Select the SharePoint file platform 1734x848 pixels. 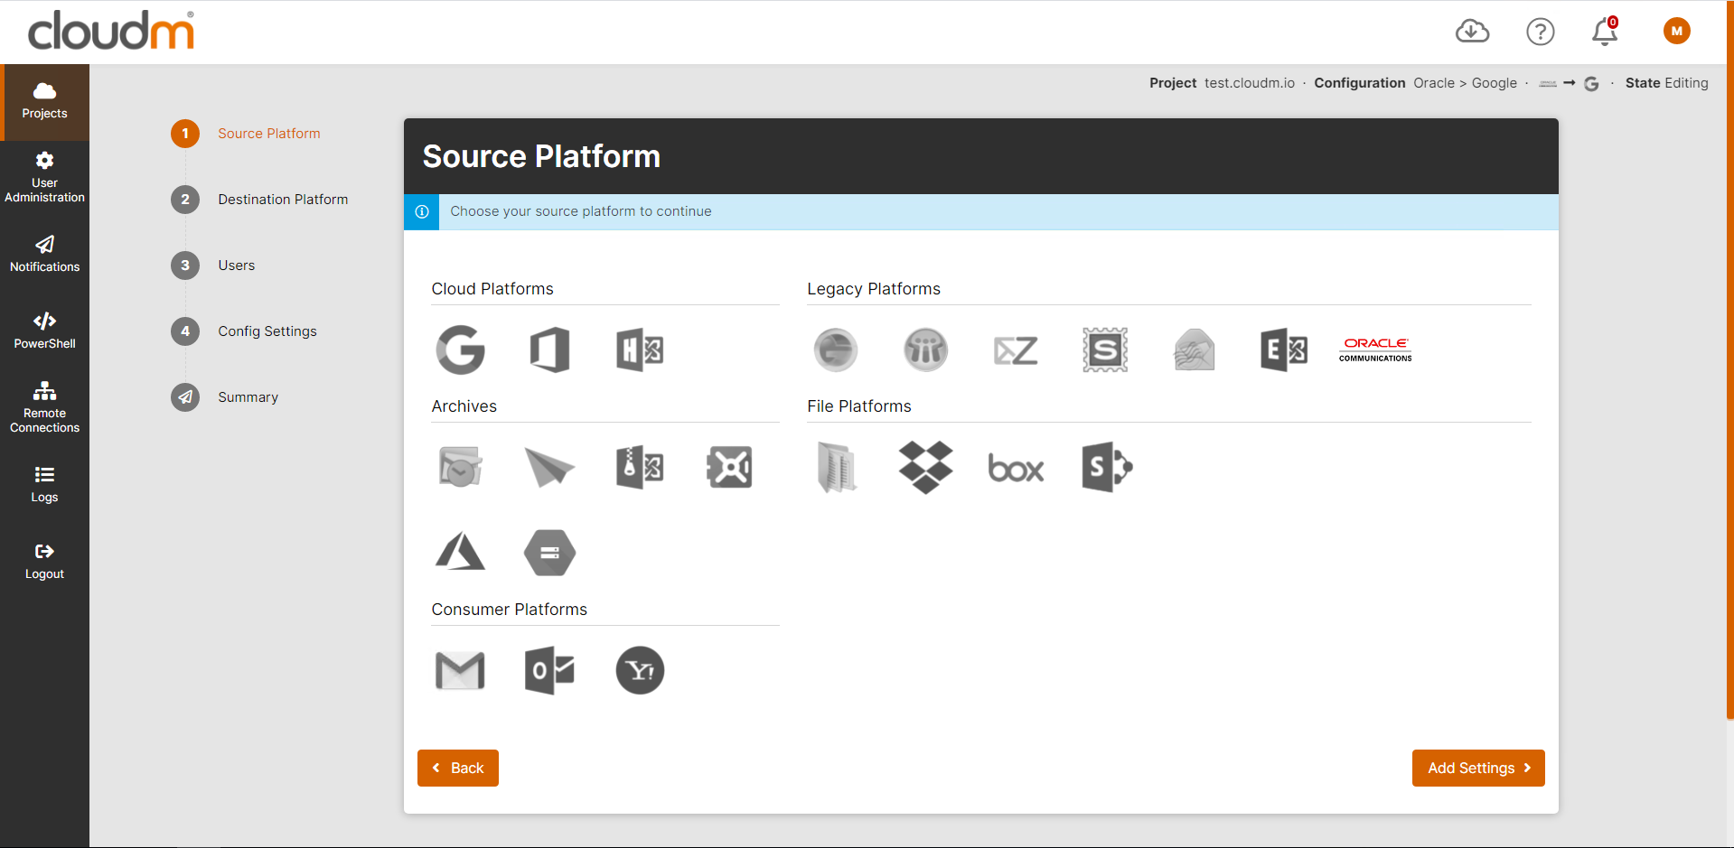point(1106,467)
